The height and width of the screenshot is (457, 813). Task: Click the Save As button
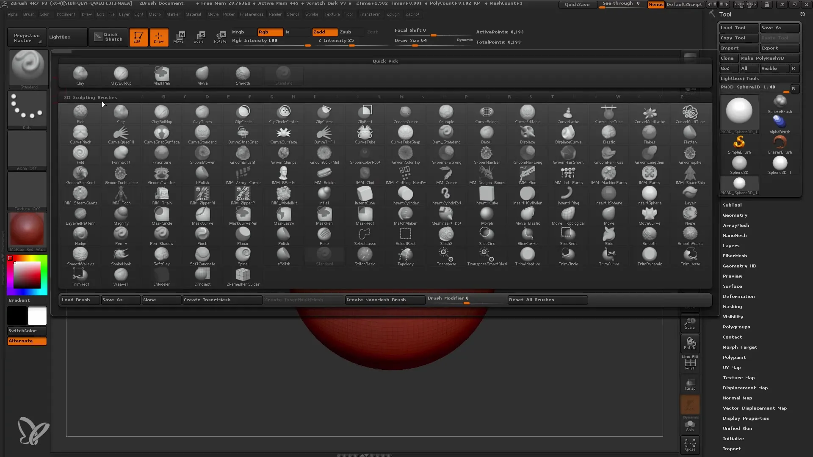pyautogui.click(x=777, y=28)
